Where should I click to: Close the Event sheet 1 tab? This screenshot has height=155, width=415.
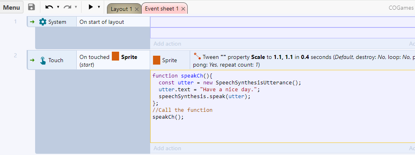pyautogui.click(x=182, y=9)
